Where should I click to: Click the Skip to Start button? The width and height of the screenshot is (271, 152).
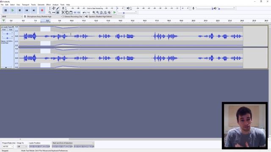(27, 10)
